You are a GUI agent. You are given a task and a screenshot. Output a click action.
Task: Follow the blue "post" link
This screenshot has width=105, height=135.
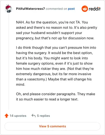pyautogui.click(x=71, y=9)
